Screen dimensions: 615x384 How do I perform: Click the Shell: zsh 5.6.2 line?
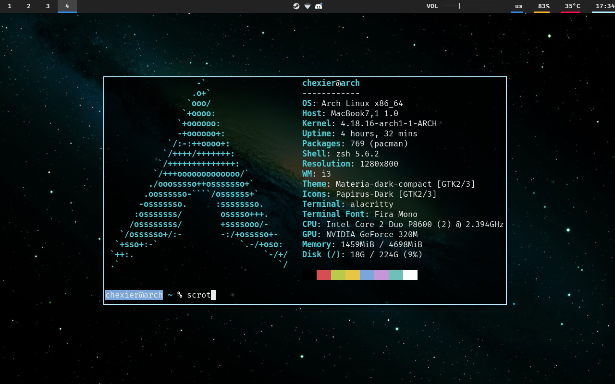pos(341,154)
